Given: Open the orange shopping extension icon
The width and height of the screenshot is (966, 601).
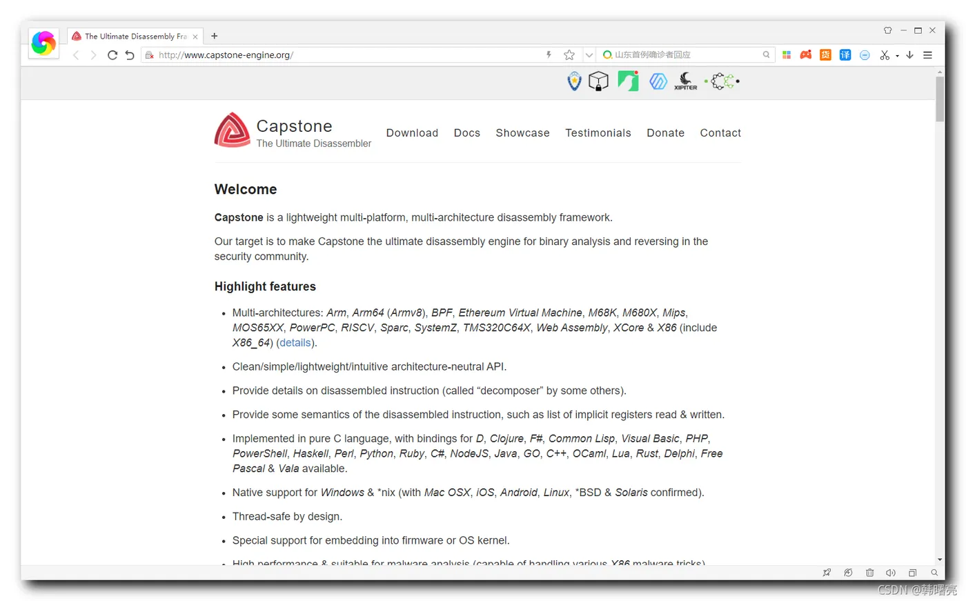Looking at the screenshot, I should coord(825,55).
